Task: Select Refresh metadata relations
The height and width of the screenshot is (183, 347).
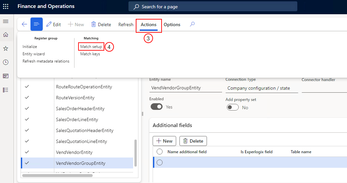Action: tap(46, 61)
